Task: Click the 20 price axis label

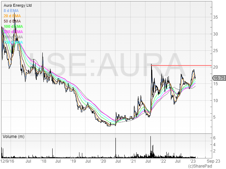Action: coord(215,67)
